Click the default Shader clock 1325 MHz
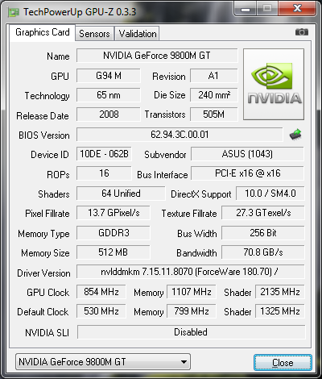Image resolution: width=322 pixels, height=379 pixels. (x=280, y=311)
